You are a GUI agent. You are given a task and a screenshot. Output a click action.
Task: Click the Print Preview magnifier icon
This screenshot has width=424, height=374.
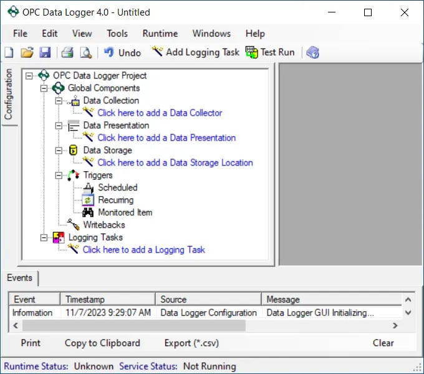click(85, 53)
